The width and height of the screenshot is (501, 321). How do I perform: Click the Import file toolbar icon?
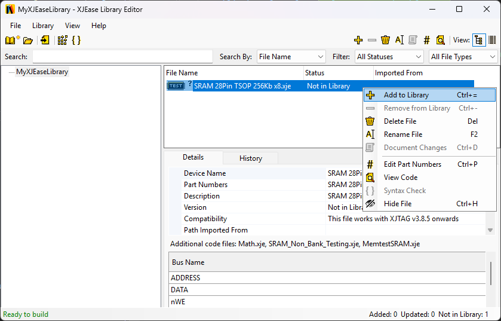coord(45,41)
